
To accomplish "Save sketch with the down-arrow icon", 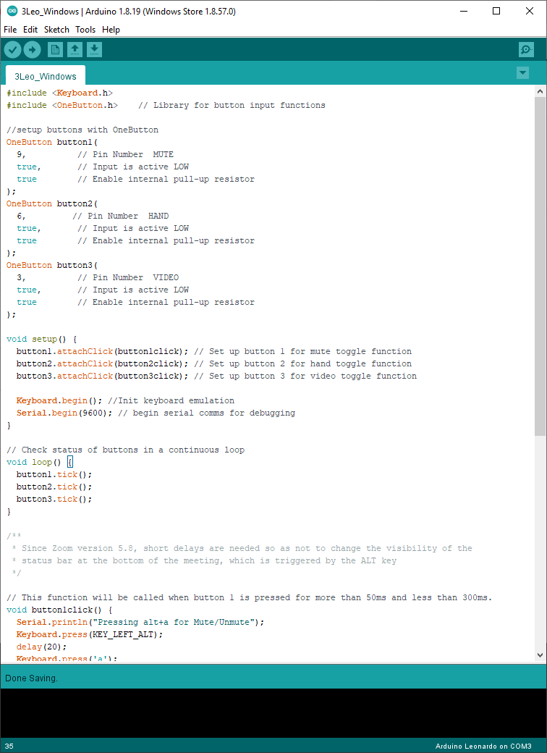I will 95,49.
